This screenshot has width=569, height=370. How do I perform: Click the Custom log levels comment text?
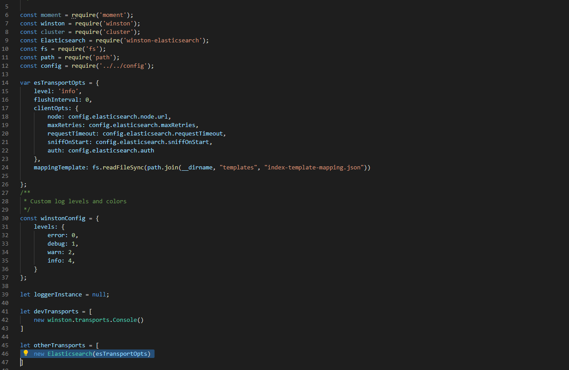pyautogui.click(x=74, y=201)
